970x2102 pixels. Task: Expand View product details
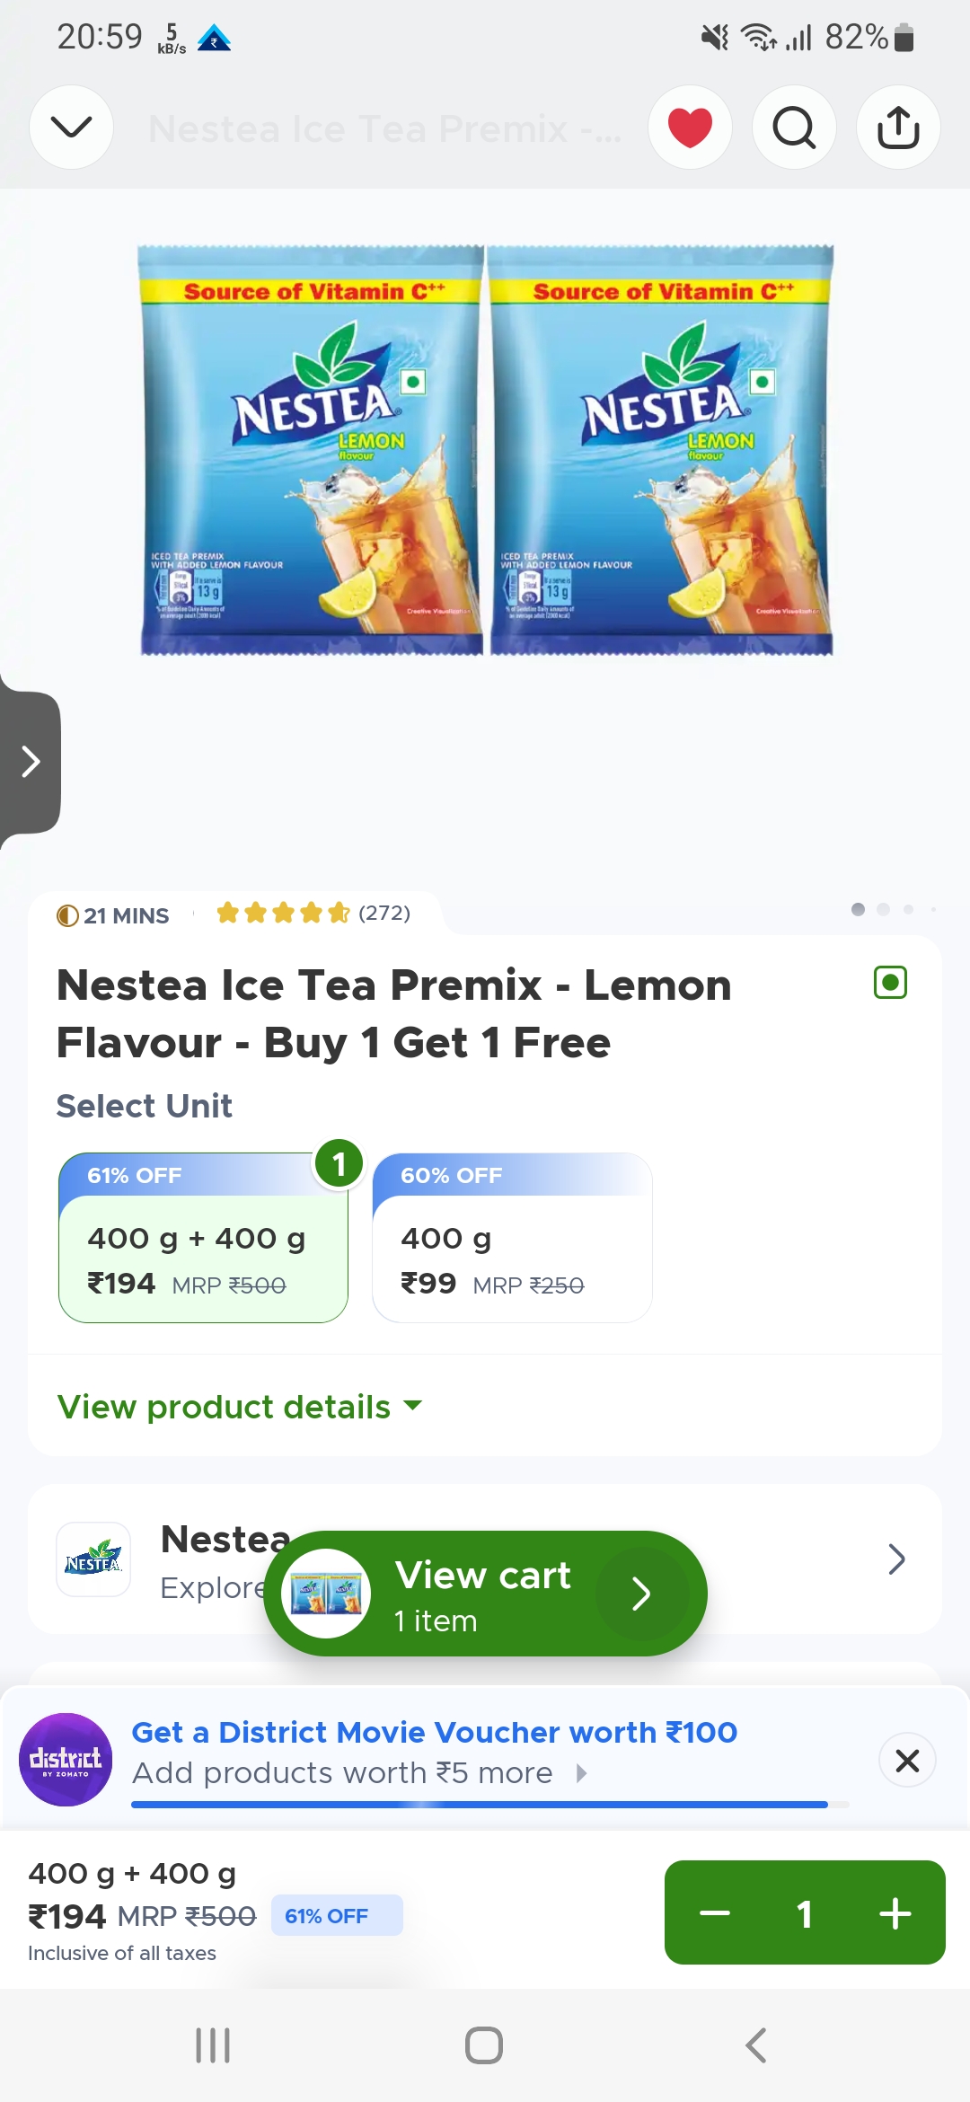(x=239, y=1407)
